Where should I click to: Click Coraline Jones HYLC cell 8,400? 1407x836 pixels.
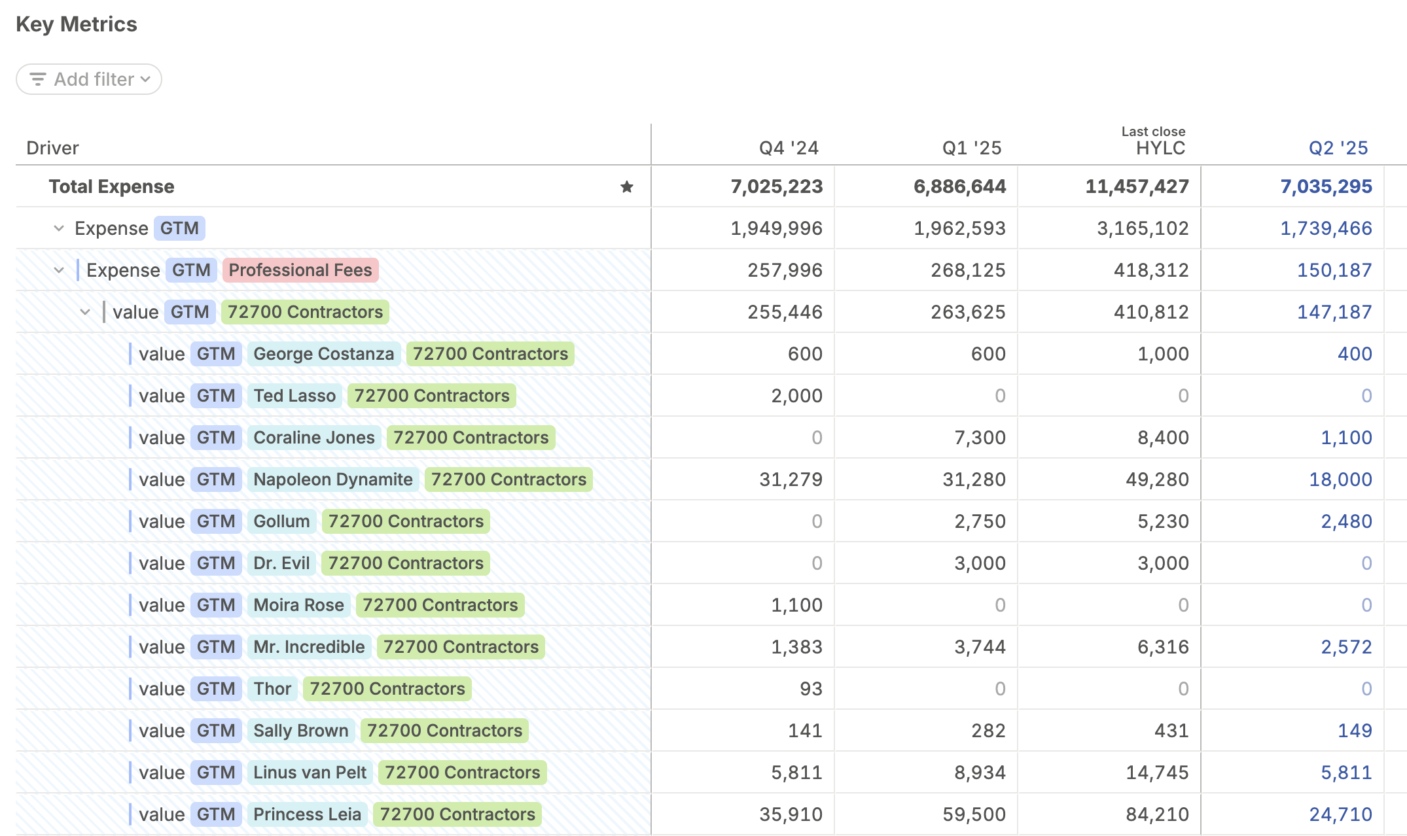click(1162, 438)
